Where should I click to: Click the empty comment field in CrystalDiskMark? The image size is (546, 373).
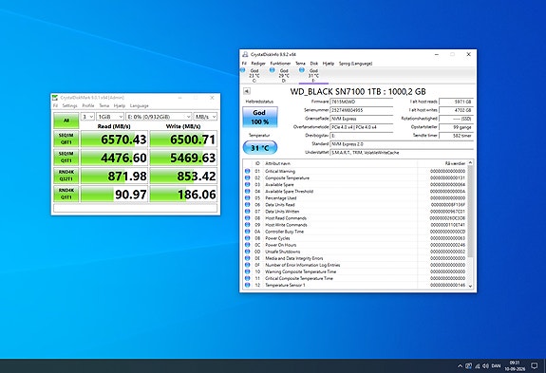pos(135,208)
